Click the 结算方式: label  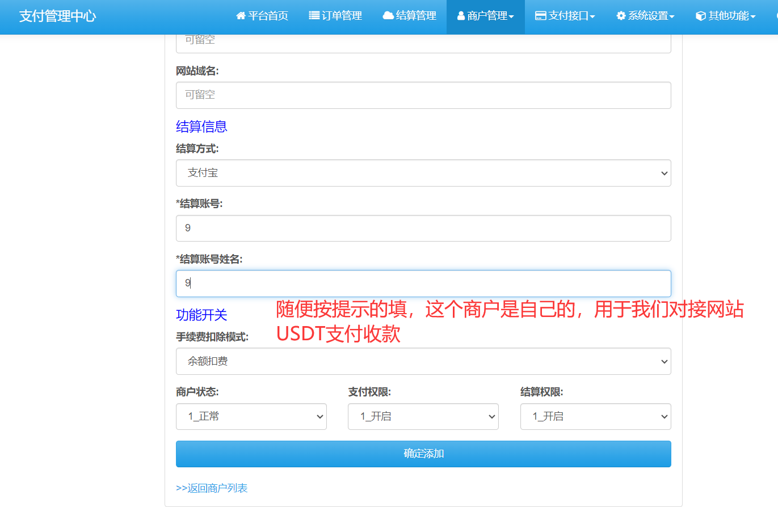(x=197, y=149)
